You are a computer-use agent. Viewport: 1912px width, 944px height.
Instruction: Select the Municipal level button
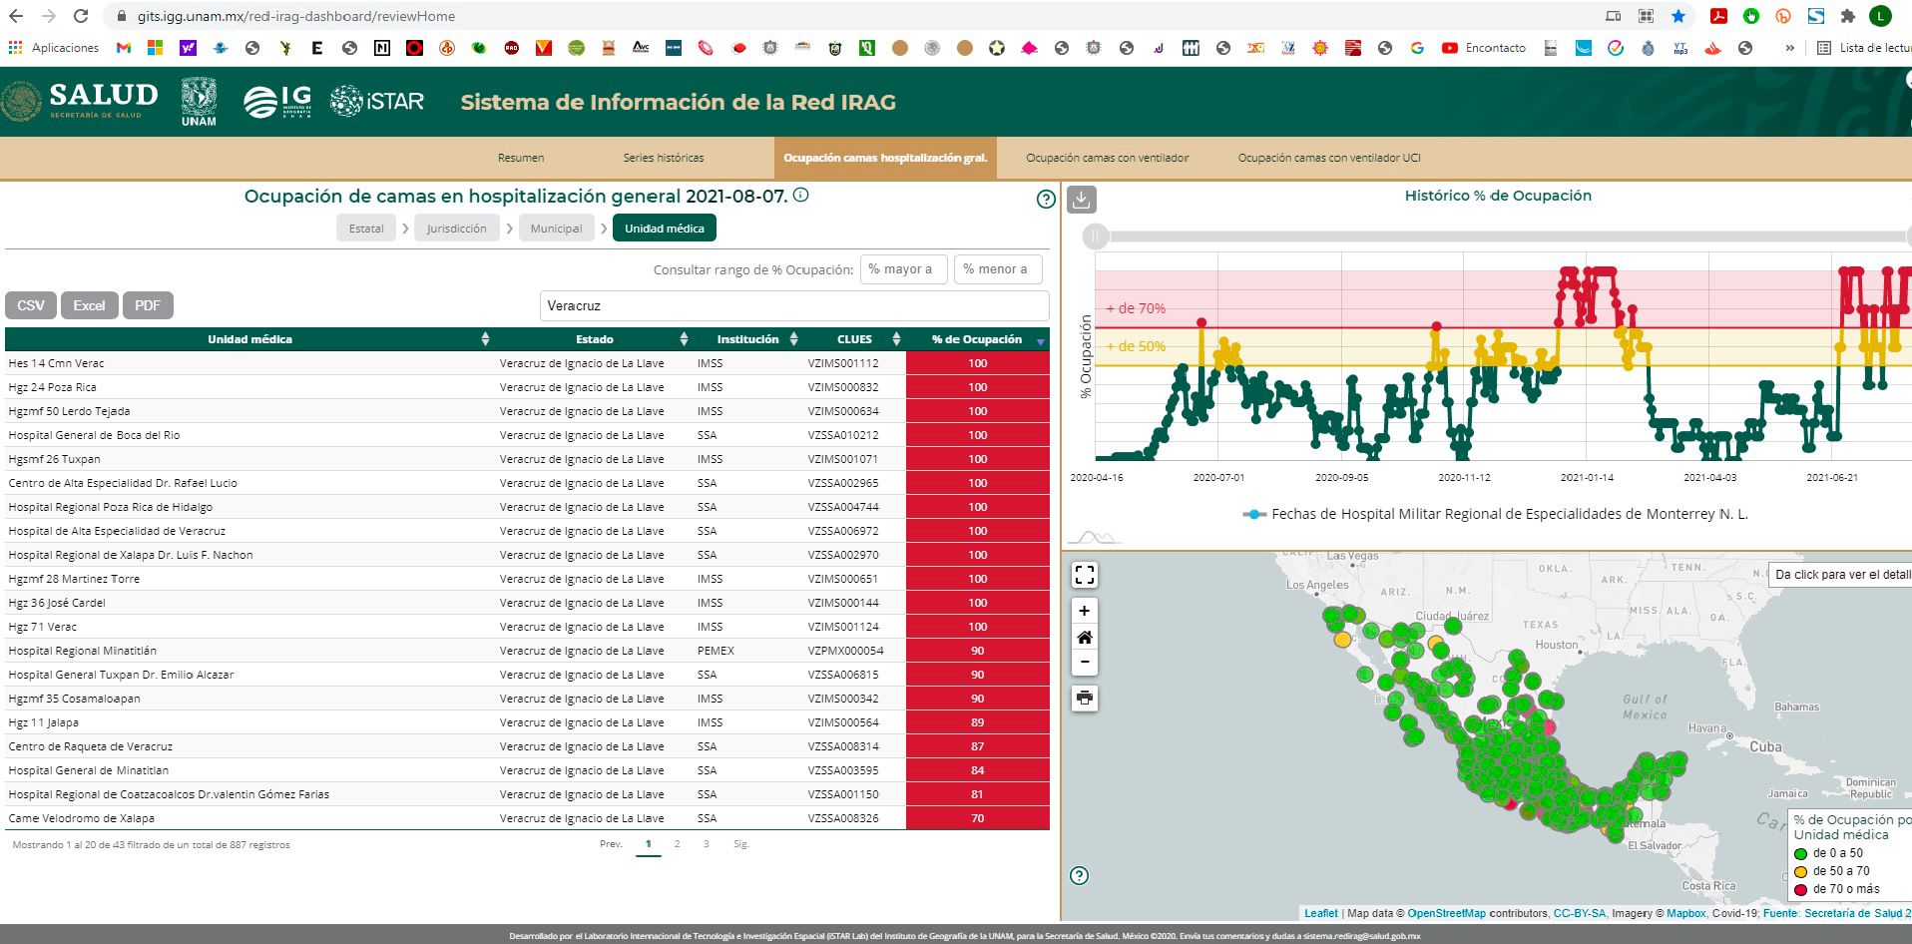coord(556,229)
